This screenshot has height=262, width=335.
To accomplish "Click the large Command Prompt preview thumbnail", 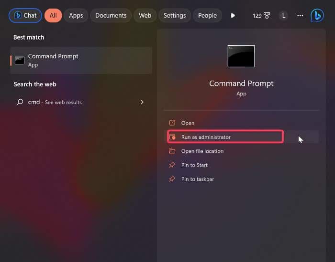I will 241,56.
